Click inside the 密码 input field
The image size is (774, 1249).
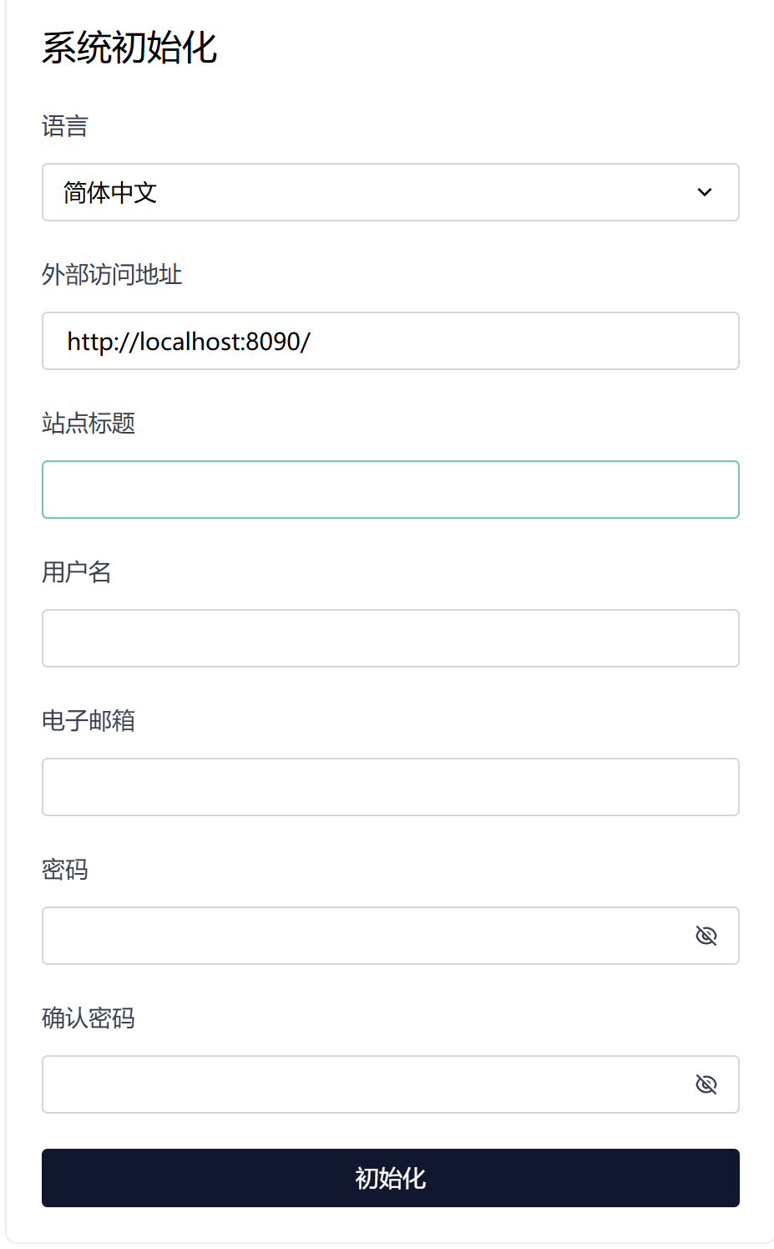coord(359,936)
